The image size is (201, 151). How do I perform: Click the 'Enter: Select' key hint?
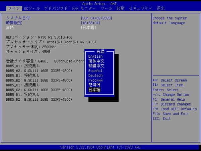(x=165, y=90)
